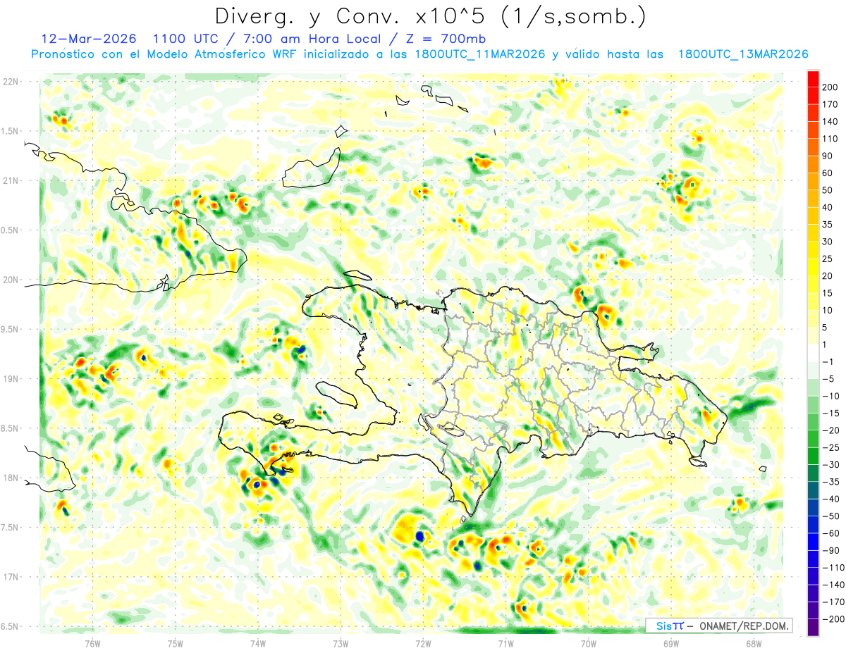
Task: Click the 0.5N latitude label
Action: pyautogui.click(x=11, y=230)
